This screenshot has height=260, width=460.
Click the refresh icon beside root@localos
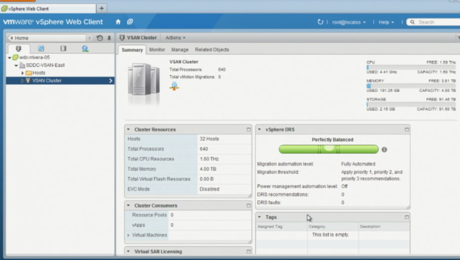[x=320, y=22]
